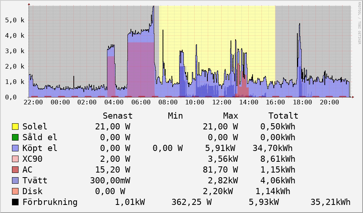Screen dimensions: 363x213
Task: Click the yellow Solel legend swatch
Action: [15, 127]
